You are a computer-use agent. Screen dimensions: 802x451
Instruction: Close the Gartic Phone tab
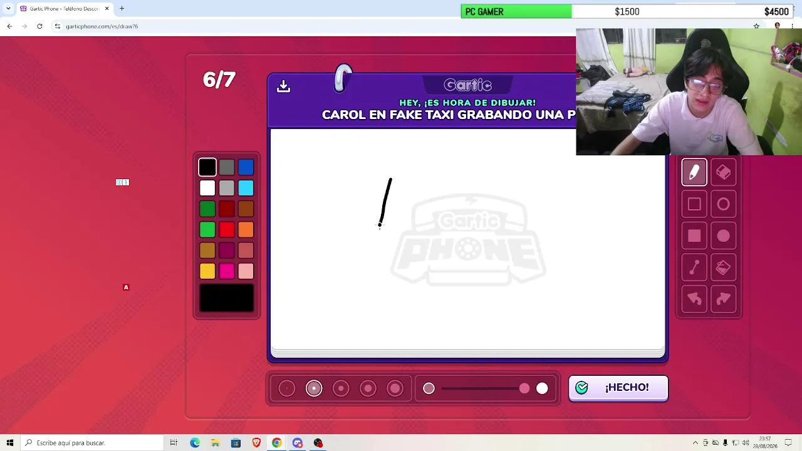click(107, 9)
